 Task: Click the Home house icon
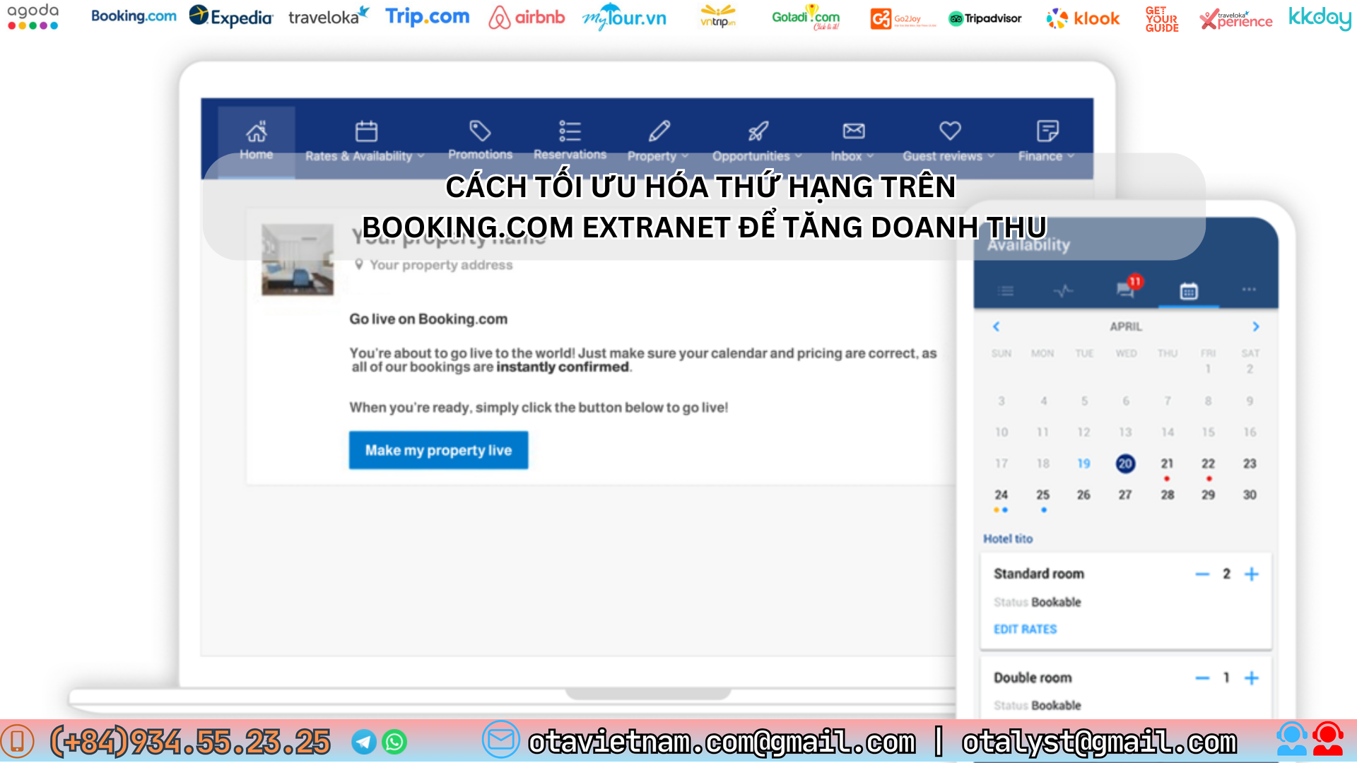click(256, 131)
